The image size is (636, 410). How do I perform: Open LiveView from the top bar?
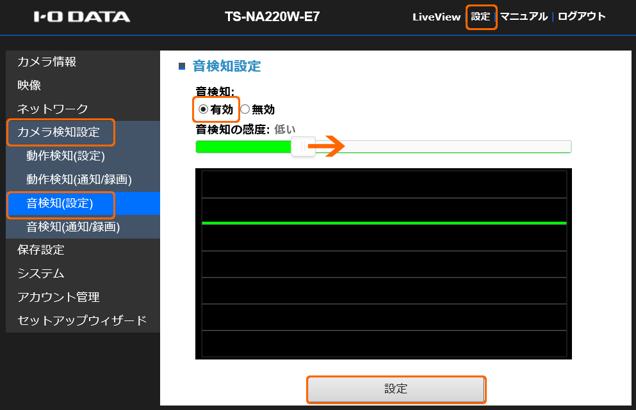pyautogui.click(x=436, y=17)
